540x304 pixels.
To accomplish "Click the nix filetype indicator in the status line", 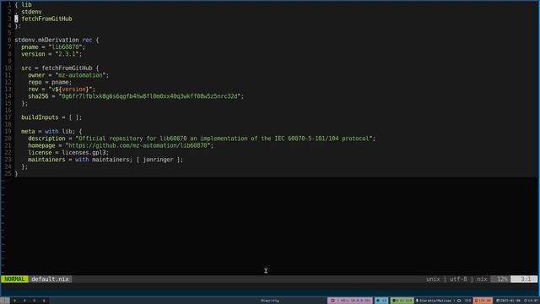I will (482, 280).
